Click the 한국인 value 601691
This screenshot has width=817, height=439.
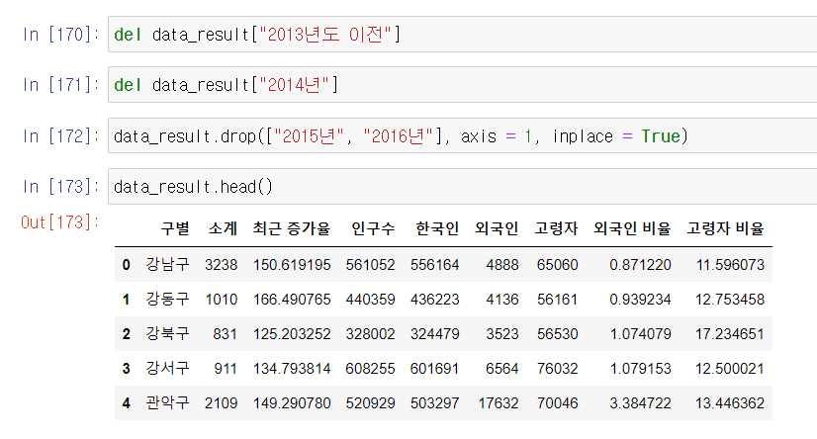click(x=434, y=369)
